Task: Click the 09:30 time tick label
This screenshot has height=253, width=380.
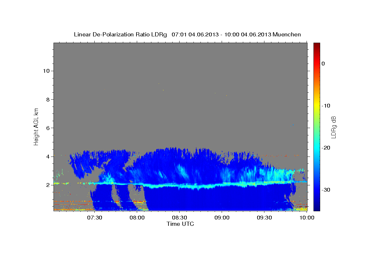Action: coord(264,218)
